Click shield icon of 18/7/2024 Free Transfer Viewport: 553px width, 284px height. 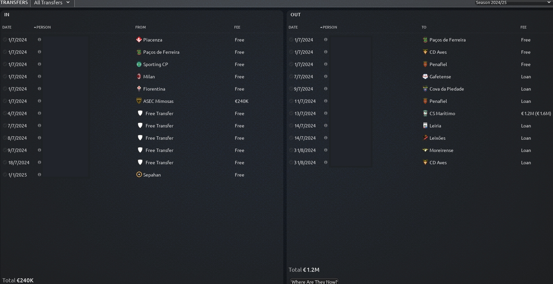pos(140,163)
